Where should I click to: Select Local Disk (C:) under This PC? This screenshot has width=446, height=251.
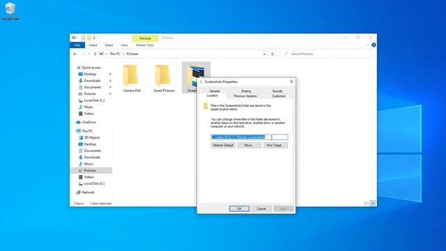click(94, 183)
